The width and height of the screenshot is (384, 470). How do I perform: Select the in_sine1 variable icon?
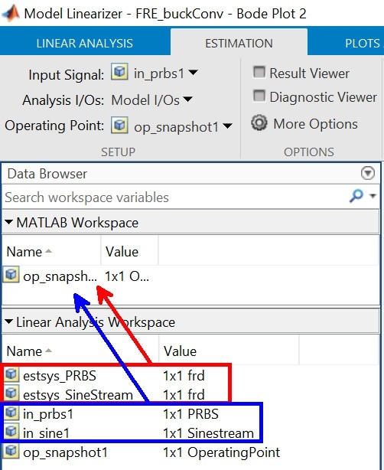pyautogui.click(x=11, y=432)
